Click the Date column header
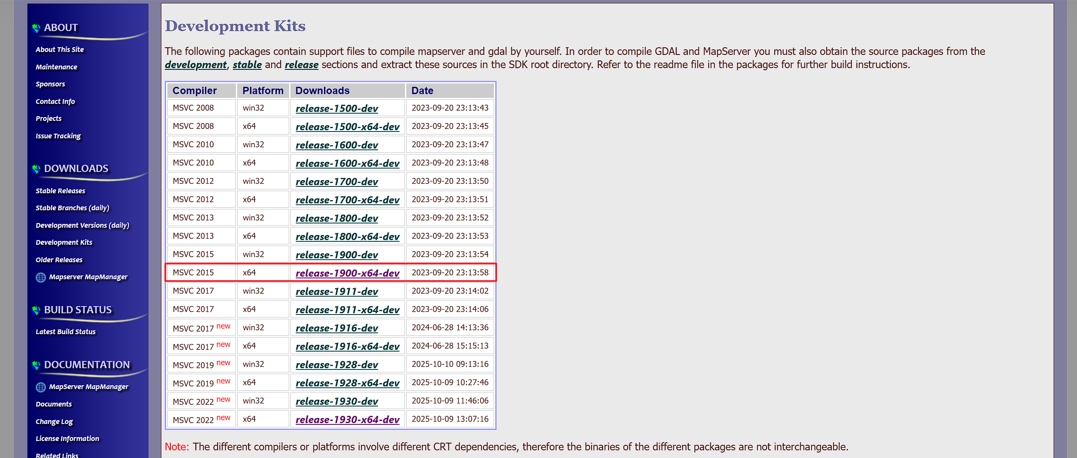Image resolution: width=1077 pixels, height=458 pixels. tap(422, 91)
